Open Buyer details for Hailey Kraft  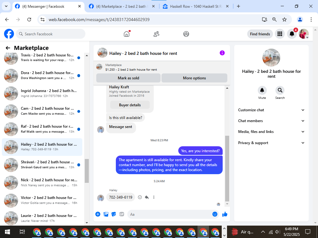(130, 105)
